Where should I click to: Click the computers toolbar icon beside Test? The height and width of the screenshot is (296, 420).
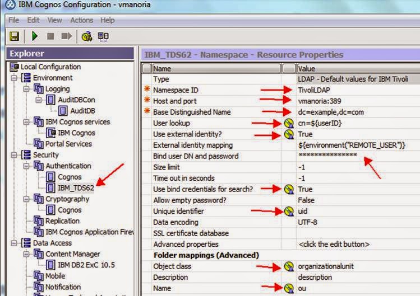[x=103, y=36]
